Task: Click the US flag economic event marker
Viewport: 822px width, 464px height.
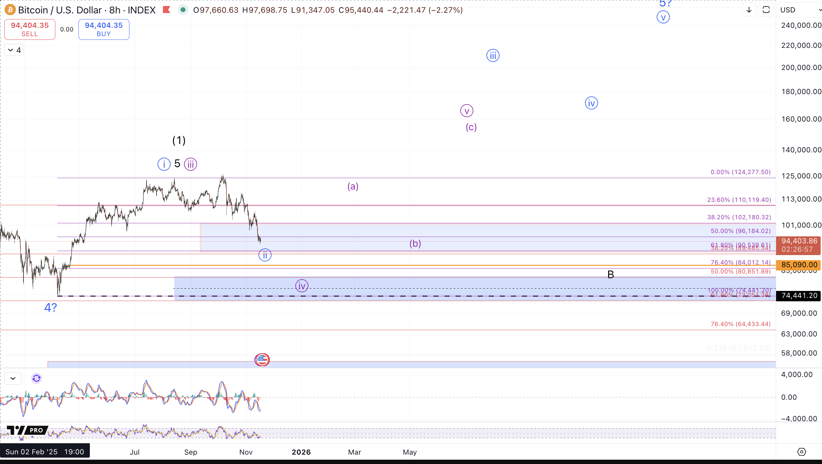Action: coord(262,360)
